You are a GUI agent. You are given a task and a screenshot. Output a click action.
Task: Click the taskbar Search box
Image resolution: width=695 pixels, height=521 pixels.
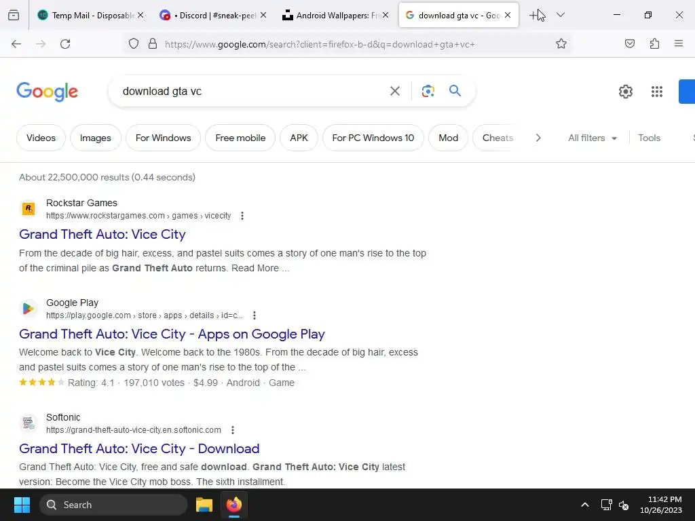coord(113,505)
